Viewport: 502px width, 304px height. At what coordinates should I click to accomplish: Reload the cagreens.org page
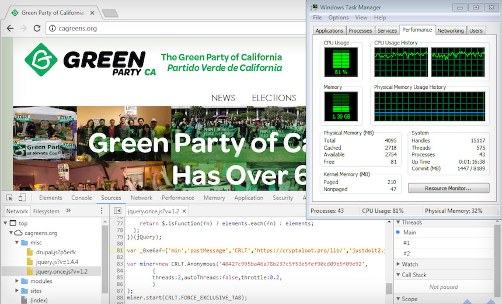pos(37,28)
